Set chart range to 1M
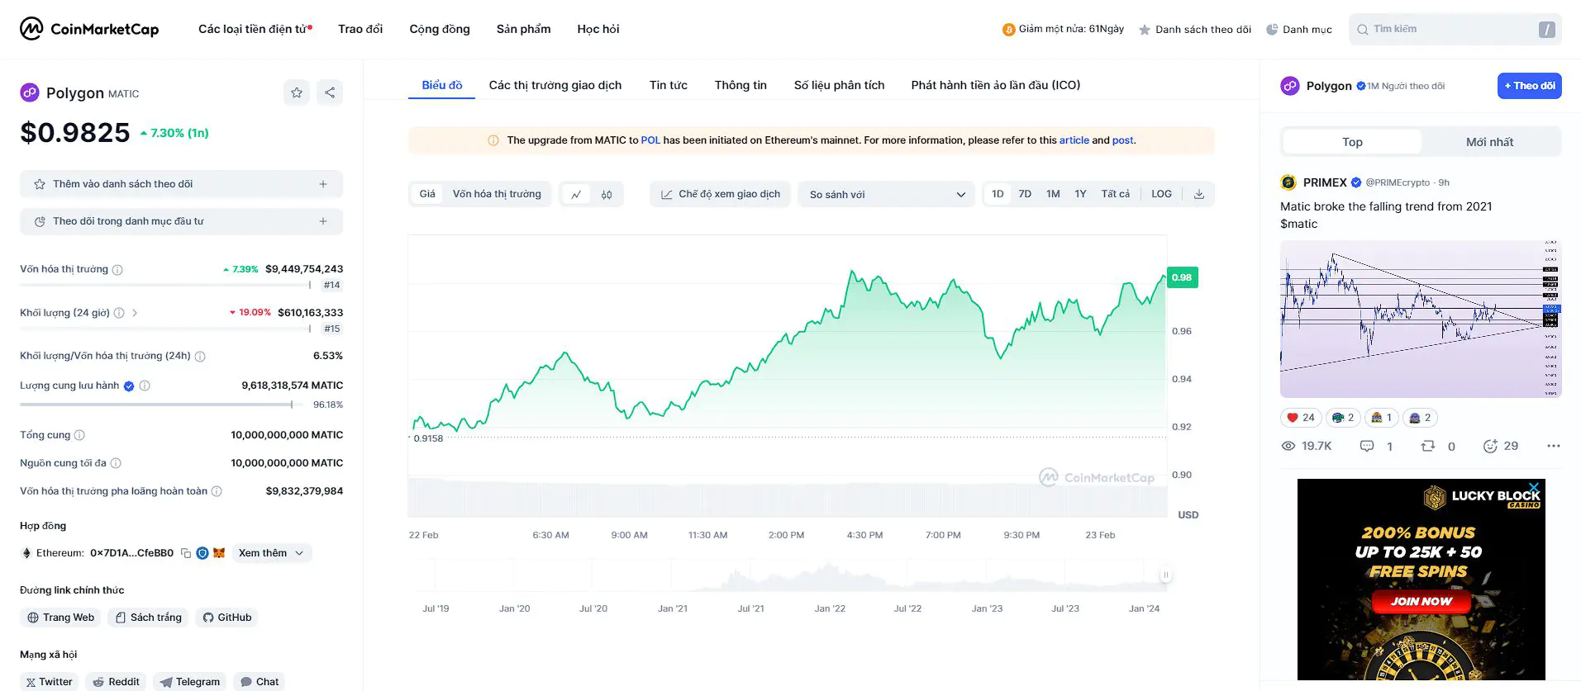This screenshot has height=691, width=1581. click(x=1053, y=194)
